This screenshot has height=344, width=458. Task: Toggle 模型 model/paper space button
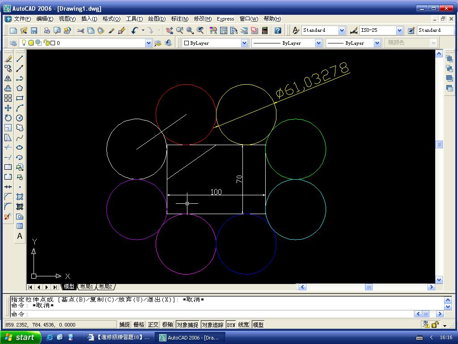pyautogui.click(x=258, y=324)
